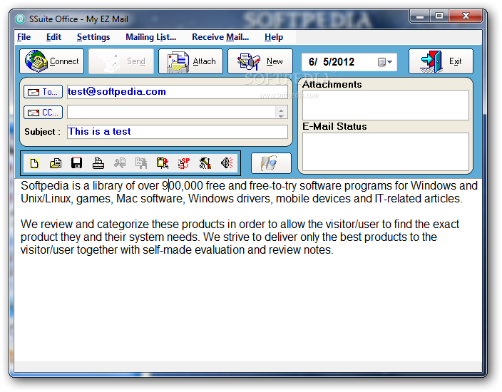Open the CC... recipients button
The height and width of the screenshot is (392, 502).
pyautogui.click(x=43, y=113)
